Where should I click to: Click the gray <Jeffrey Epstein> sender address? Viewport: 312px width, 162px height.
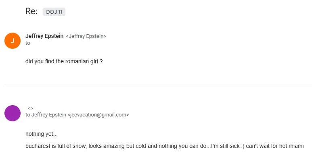(x=86, y=36)
